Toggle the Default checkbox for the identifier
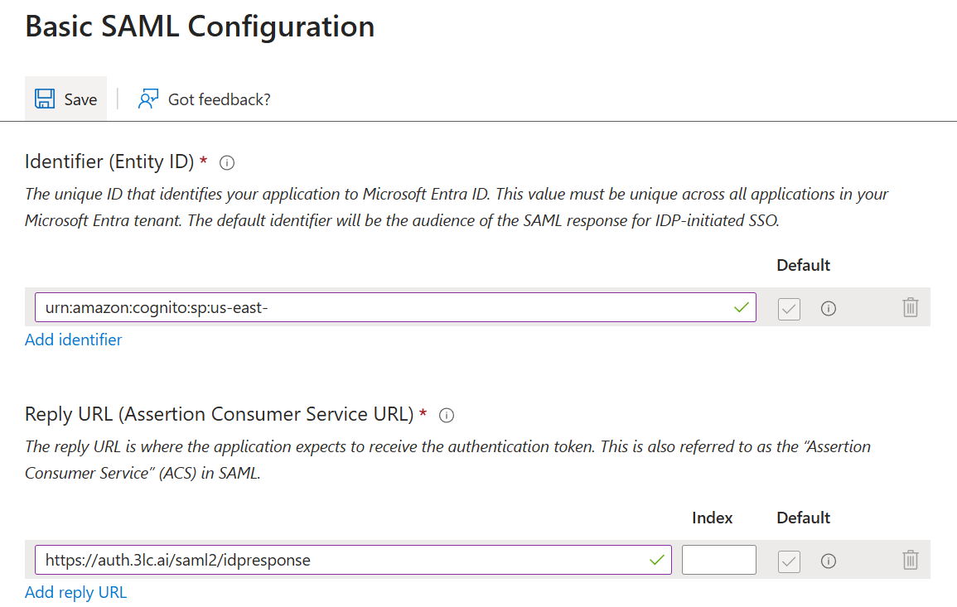 click(x=789, y=309)
